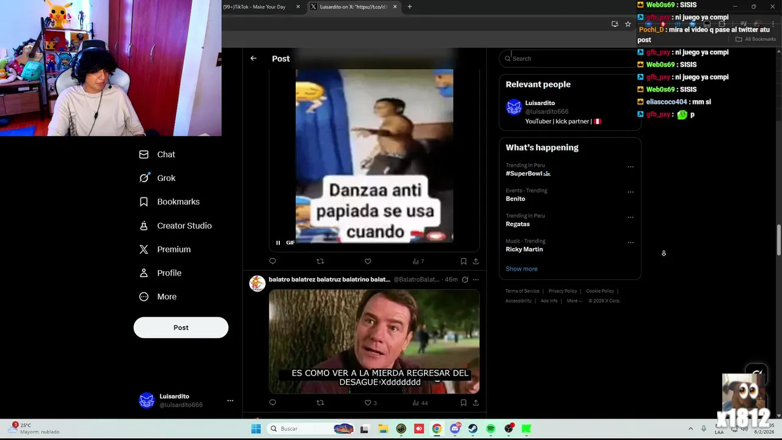Open the Benito trending topic

tap(515, 199)
